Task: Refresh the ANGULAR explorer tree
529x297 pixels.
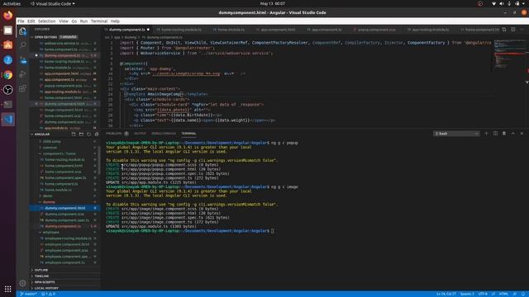Action: 89,134
